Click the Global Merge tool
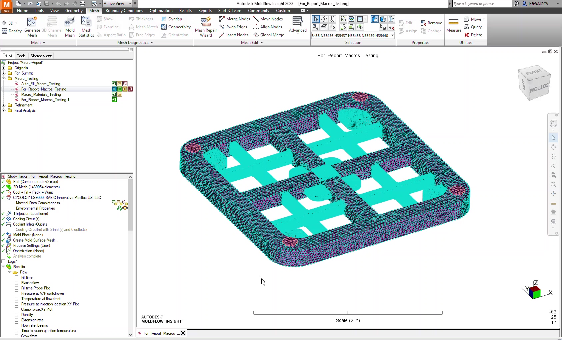 click(x=269, y=35)
